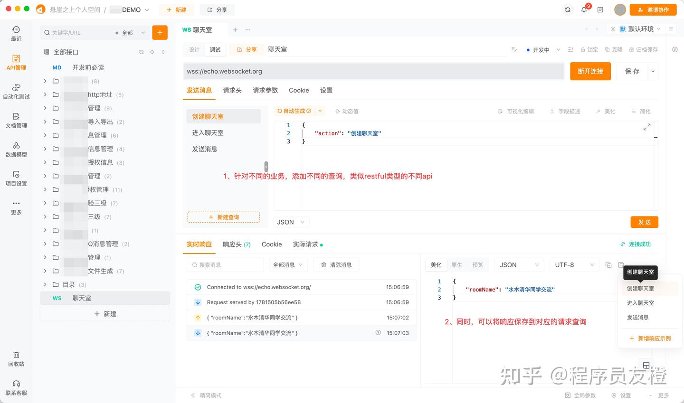Click the wss://echo.websocket.org URL field
The height and width of the screenshot is (403, 684).
point(332,71)
